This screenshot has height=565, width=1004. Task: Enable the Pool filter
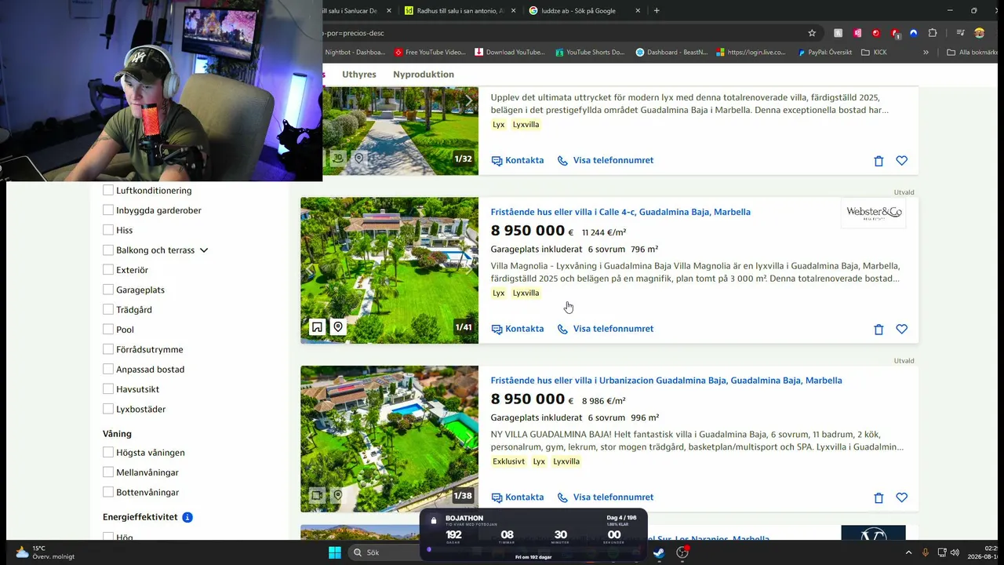coord(108,330)
